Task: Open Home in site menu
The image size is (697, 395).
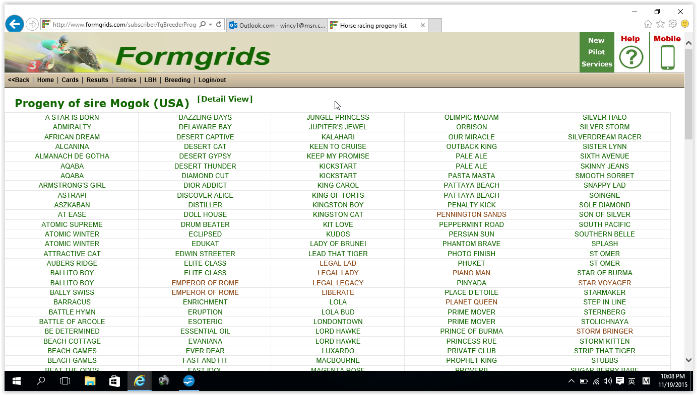Action: [x=45, y=80]
